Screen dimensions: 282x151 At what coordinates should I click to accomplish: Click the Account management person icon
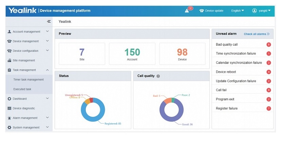(10, 32)
